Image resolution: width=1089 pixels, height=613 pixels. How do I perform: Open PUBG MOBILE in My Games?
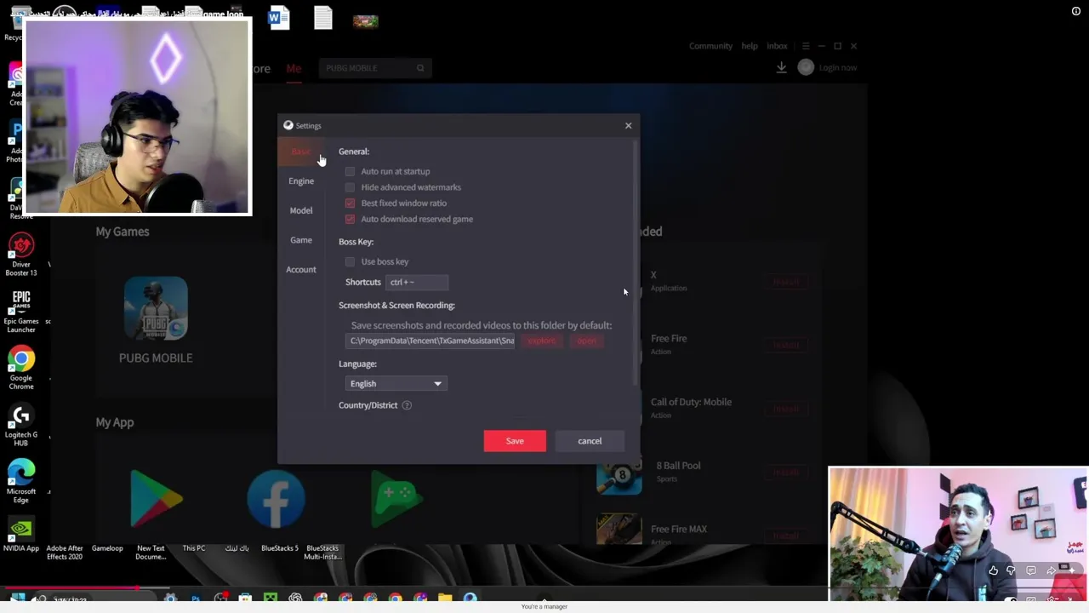point(156,308)
